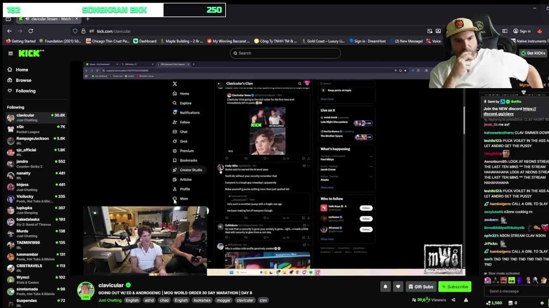
Task: Click the tracking protection shield icon
Action: pos(75,31)
